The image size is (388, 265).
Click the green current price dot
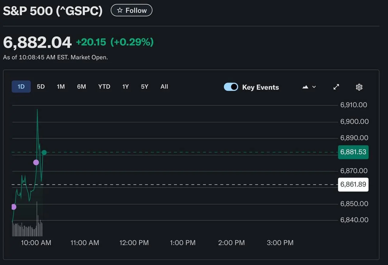[44, 152]
